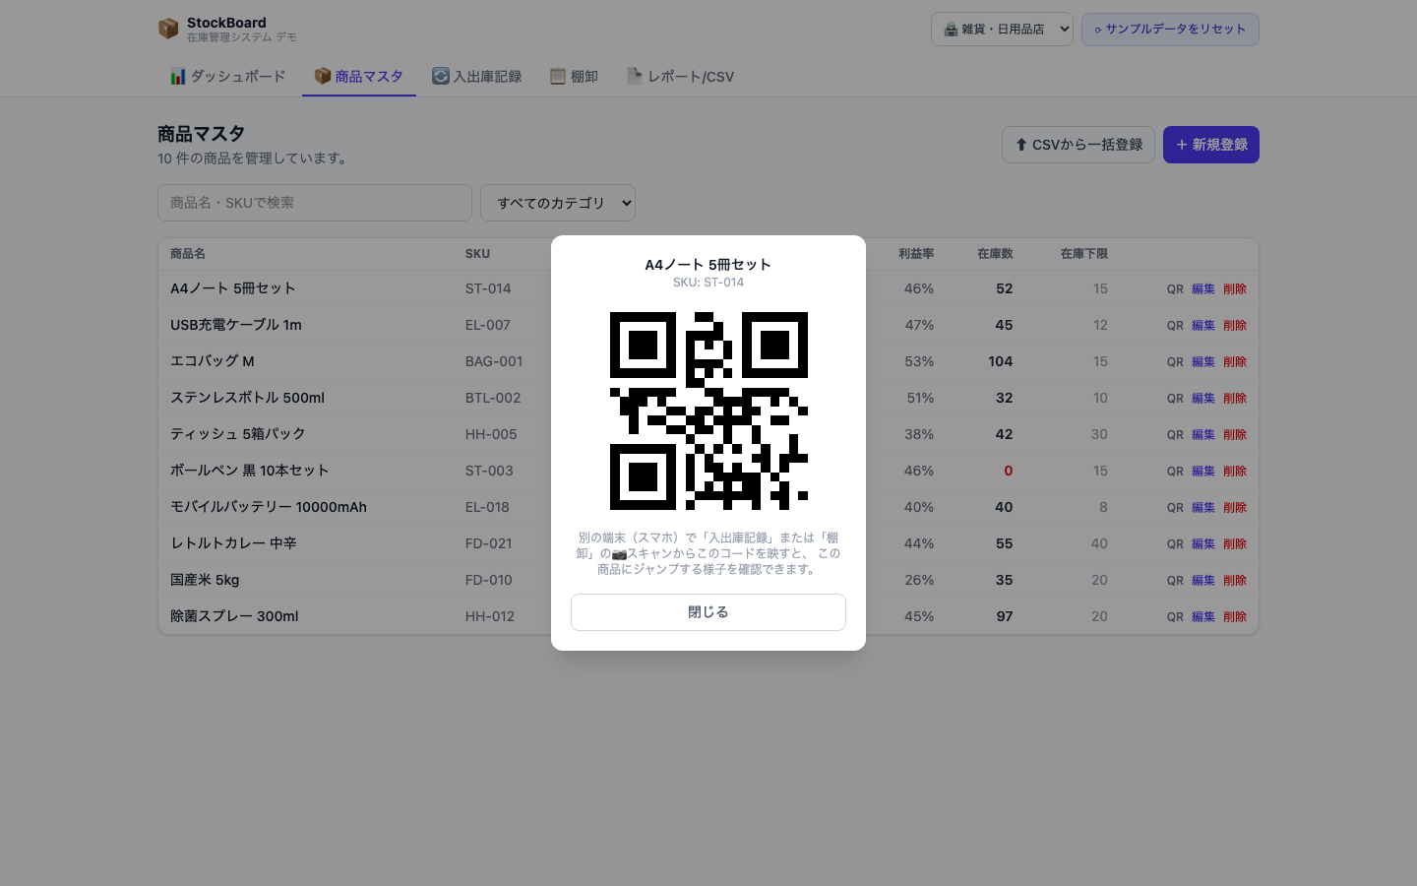Edit the A4ノート 5冊セット product
Image resolution: width=1417 pixels, height=886 pixels.
tap(1203, 289)
